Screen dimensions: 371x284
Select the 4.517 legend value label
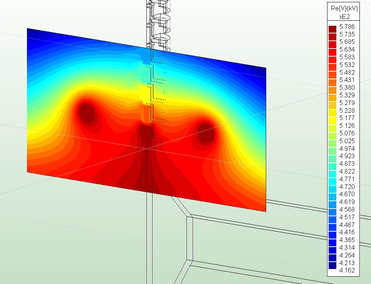point(347,217)
